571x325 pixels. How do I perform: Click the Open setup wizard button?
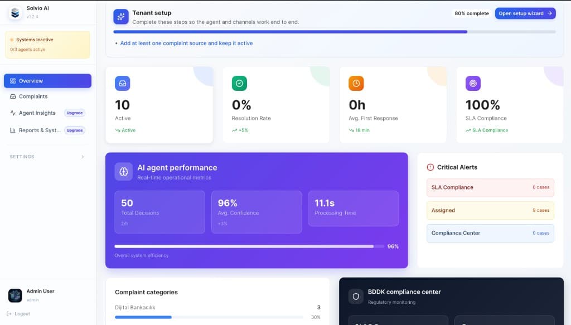click(x=525, y=13)
